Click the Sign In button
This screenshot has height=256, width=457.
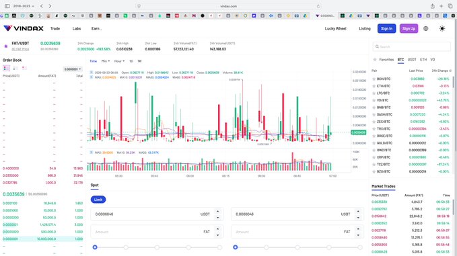pyautogui.click(x=386, y=28)
